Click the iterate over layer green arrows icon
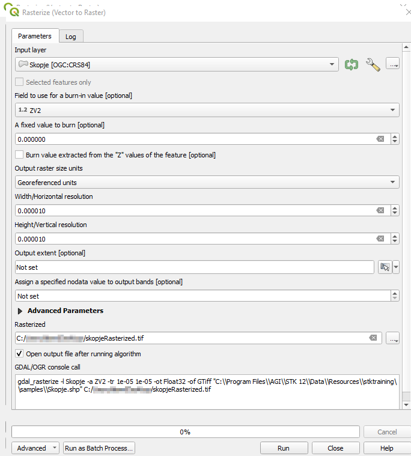Screen dimensions: 411x456 [352, 64]
